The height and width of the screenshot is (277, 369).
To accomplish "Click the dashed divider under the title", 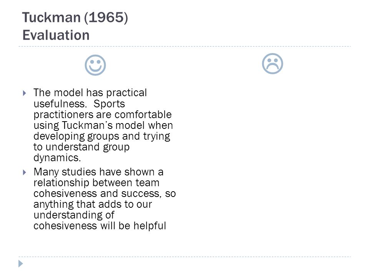I will (x=184, y=47).
